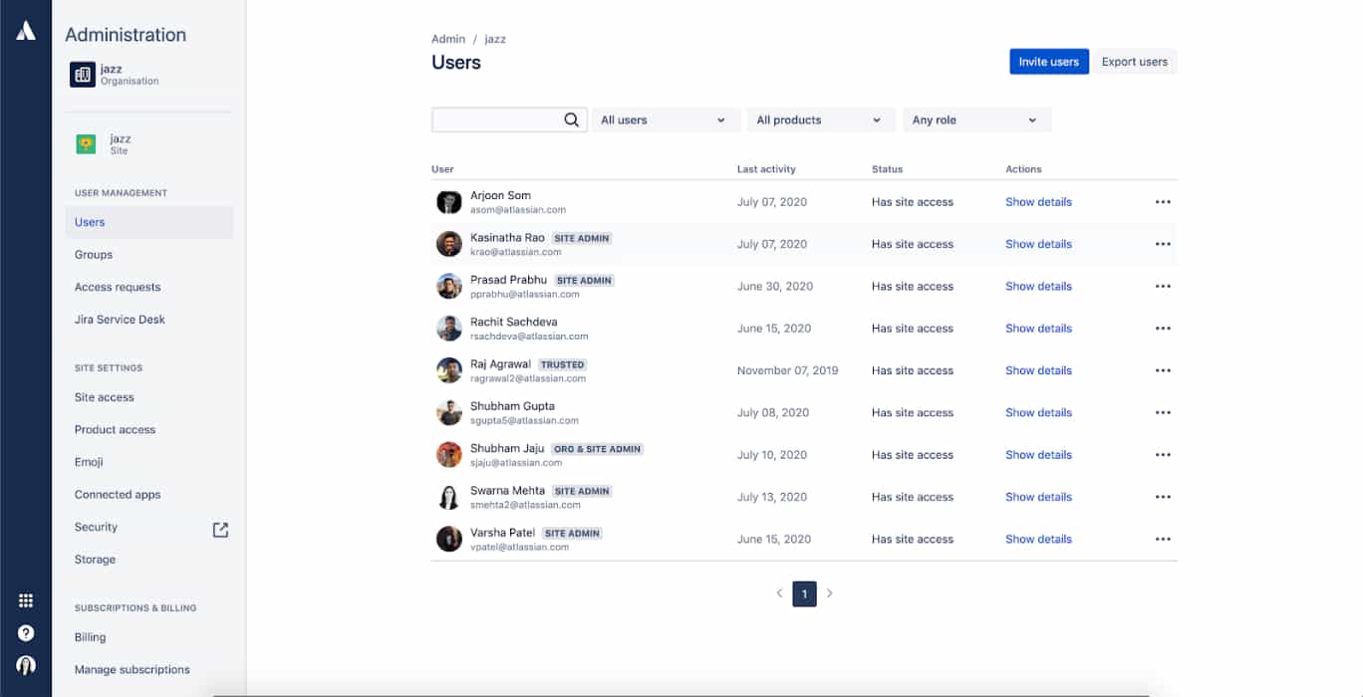Screen dimensions: 1363x697
Task: Open Security via its external link icon
Action: coord(220,529)
